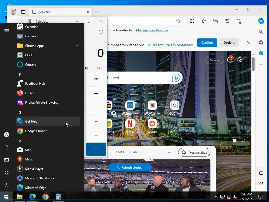Open Calendar from the Start menu
Viewport: 269px width, 202px height.
[x=48, y=27]
